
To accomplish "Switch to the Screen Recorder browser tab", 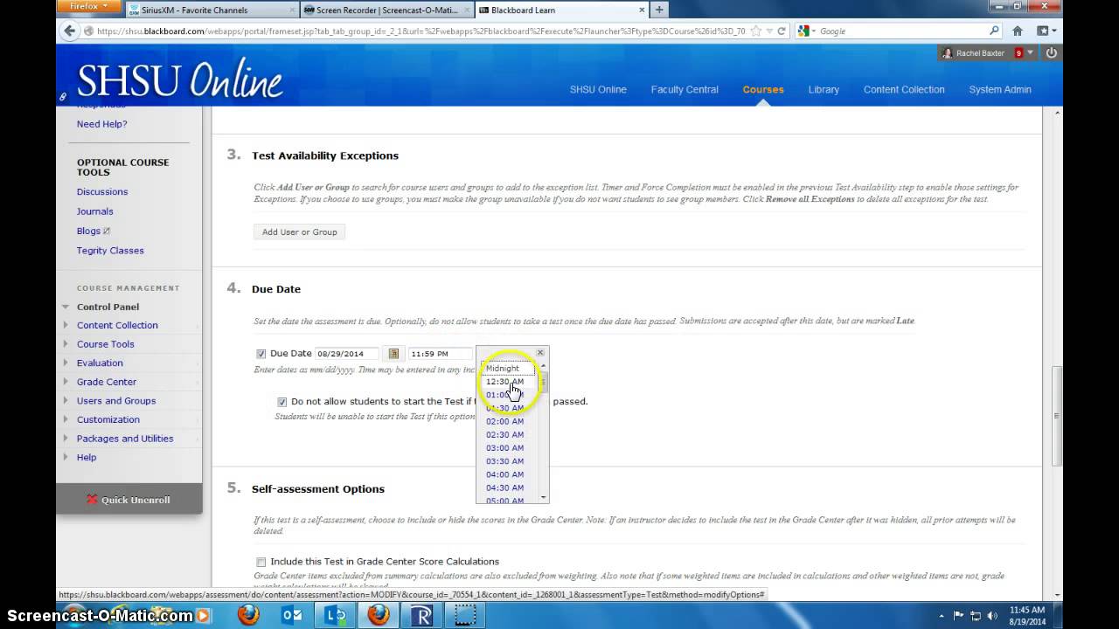I will [x=387, y=10].
